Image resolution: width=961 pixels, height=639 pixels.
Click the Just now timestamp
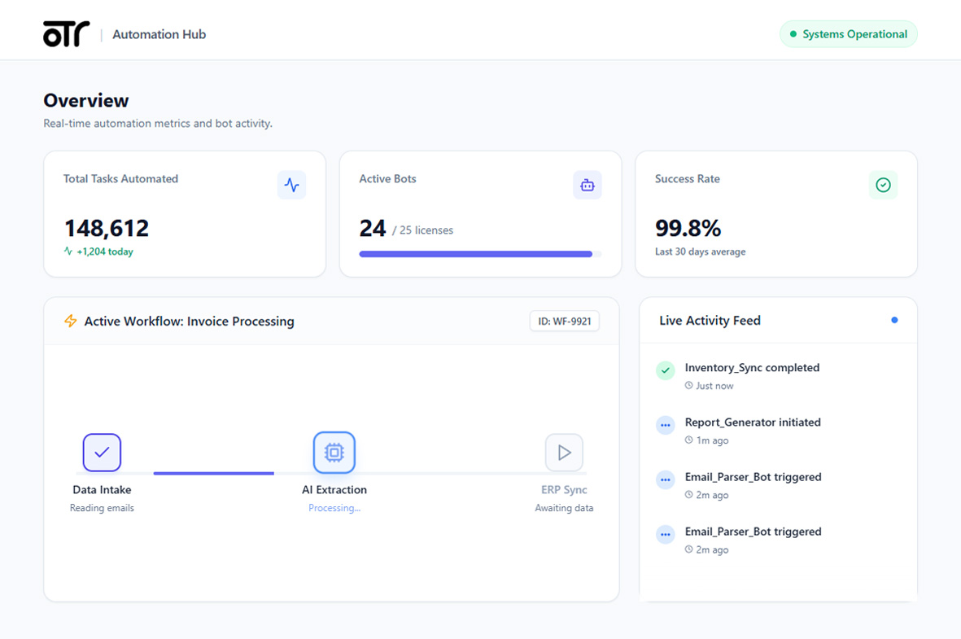[x=714, y=386]
